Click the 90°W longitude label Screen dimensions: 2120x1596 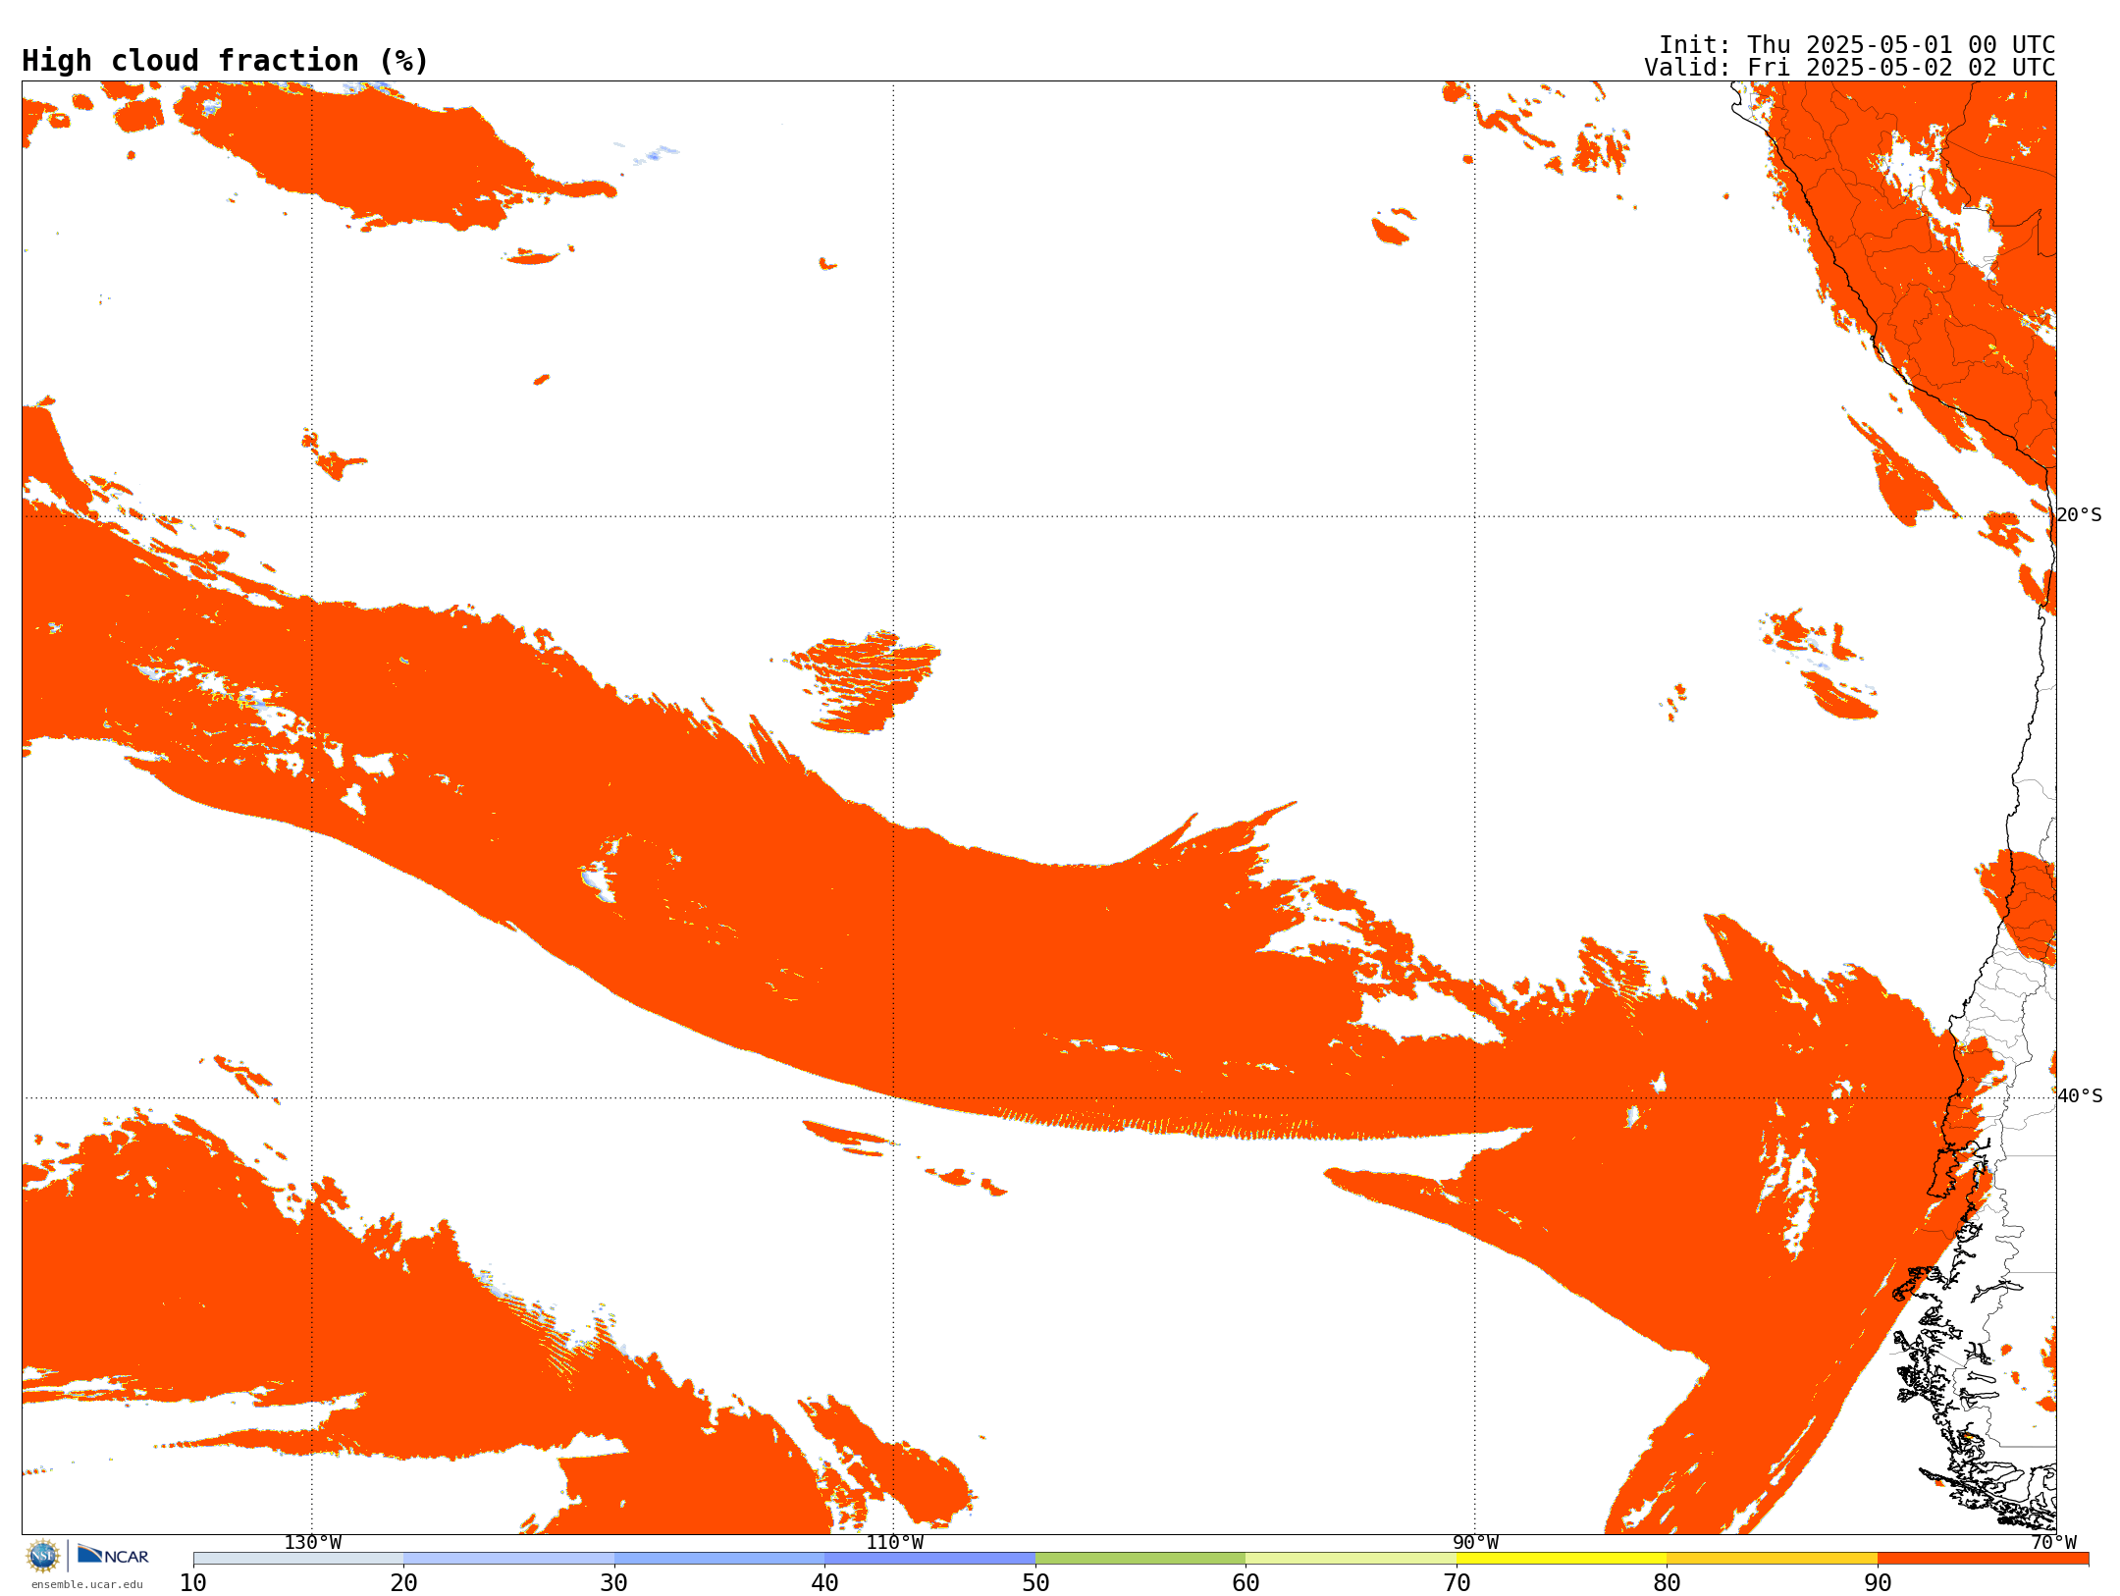tap(1475, 1543)
